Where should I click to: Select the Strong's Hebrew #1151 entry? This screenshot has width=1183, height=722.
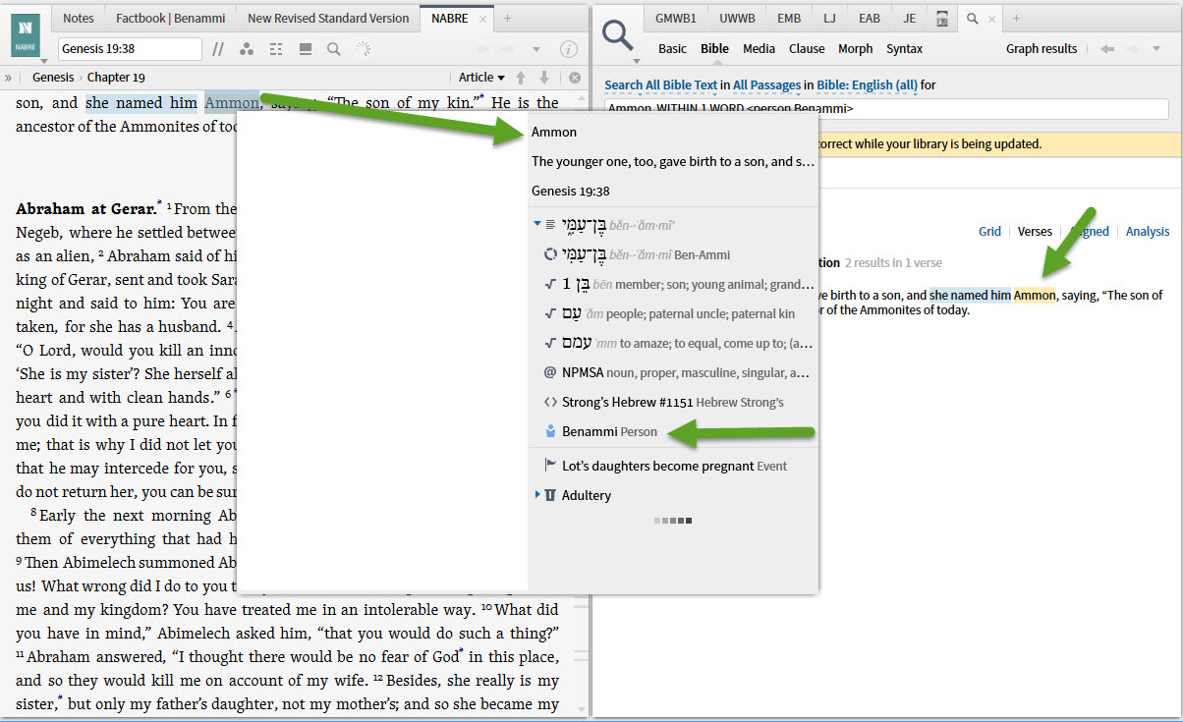(673, 402)
